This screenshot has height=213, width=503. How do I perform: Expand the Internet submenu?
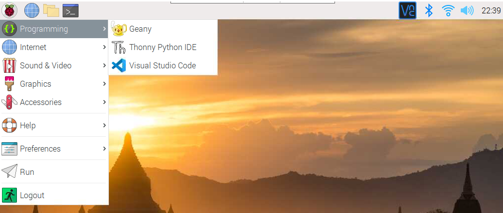tap(54, 48)
